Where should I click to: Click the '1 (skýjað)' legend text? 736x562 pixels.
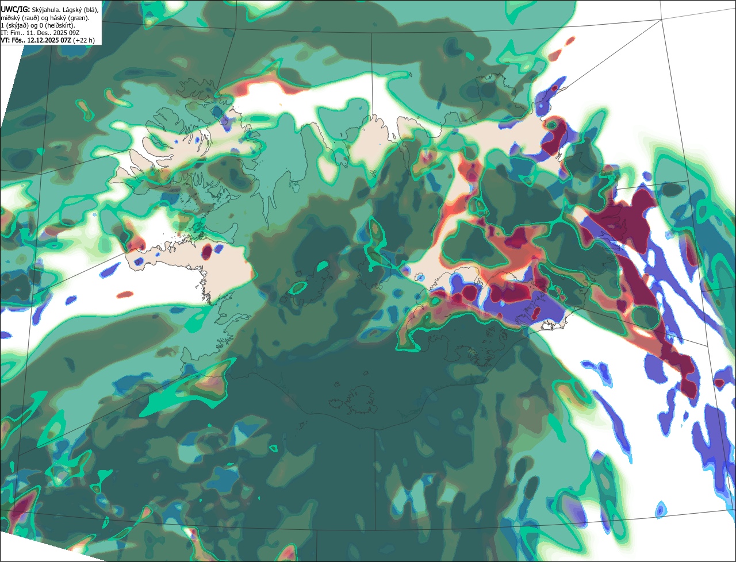pyautogui.click(x=15, y=26)
